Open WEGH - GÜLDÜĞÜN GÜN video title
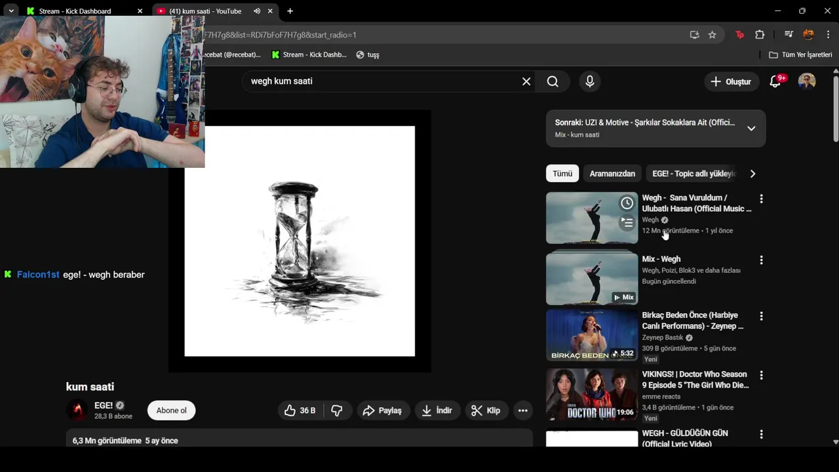 coord(685,439)
